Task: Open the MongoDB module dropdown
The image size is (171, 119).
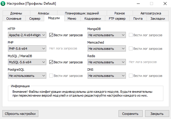Action: [107, 35]
